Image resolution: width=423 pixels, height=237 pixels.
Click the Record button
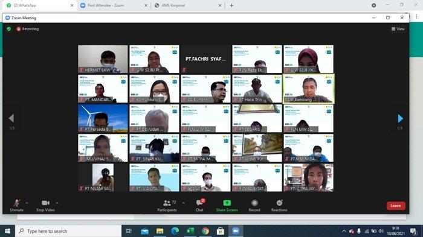pos(254,206)
